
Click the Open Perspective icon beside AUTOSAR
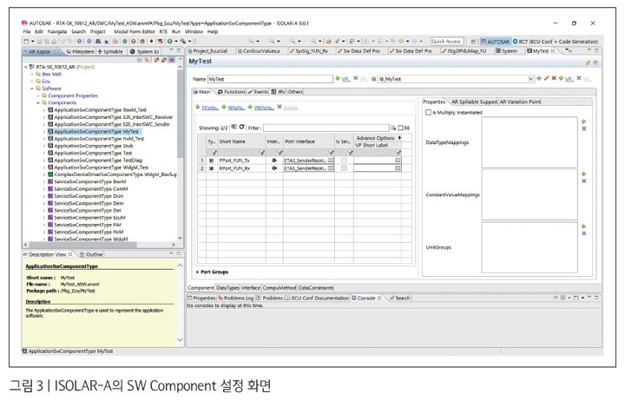coord(473,42)
